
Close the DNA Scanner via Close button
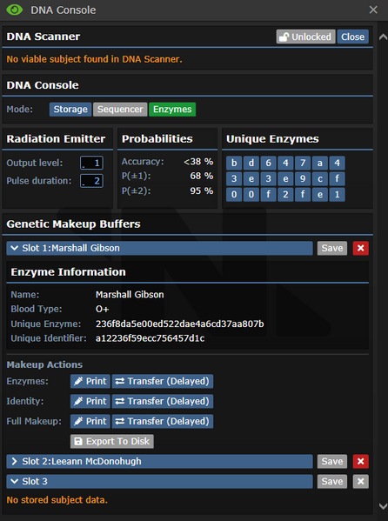click(352, 37)
